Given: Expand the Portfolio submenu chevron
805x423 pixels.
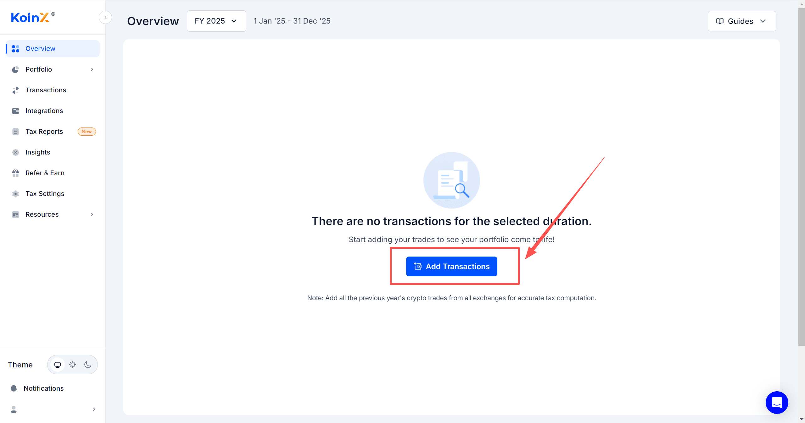Looking at the screenshot, I should click(x=92, y=69).
